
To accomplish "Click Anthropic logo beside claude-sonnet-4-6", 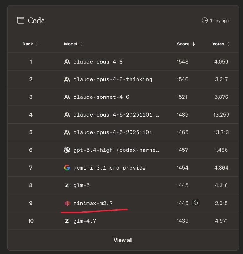I will (67, 97).
